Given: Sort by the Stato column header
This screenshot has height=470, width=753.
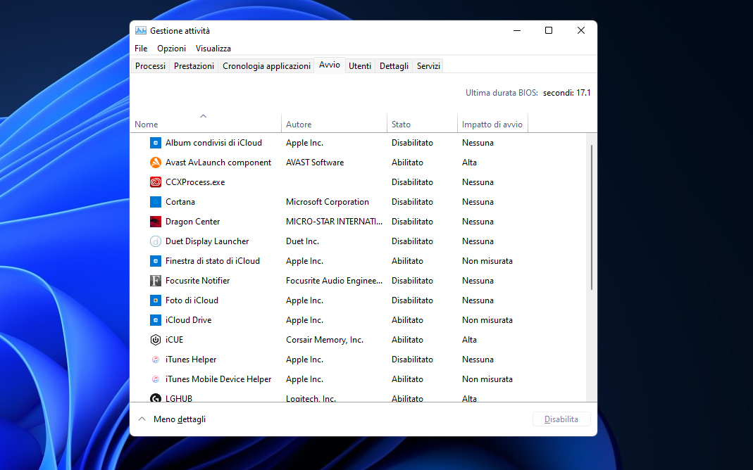Looking at the screenshot, I should tap(401, 125).
